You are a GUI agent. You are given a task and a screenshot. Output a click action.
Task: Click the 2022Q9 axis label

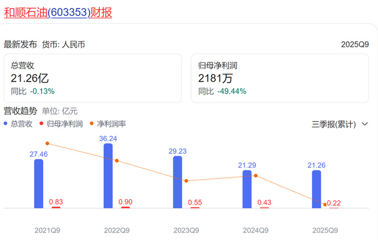[x=117, y=230]
